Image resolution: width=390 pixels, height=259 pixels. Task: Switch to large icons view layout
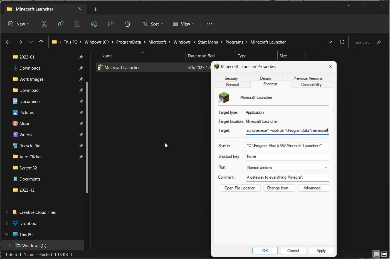(384, 254)
